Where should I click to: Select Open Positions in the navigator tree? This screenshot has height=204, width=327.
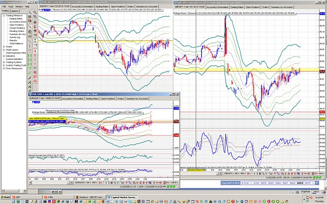coord(16,25)
